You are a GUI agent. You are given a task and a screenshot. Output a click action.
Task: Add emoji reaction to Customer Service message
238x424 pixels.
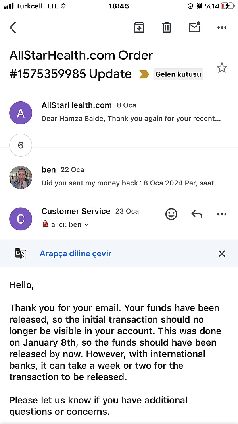pyautogui.click(x=171, y=214)
